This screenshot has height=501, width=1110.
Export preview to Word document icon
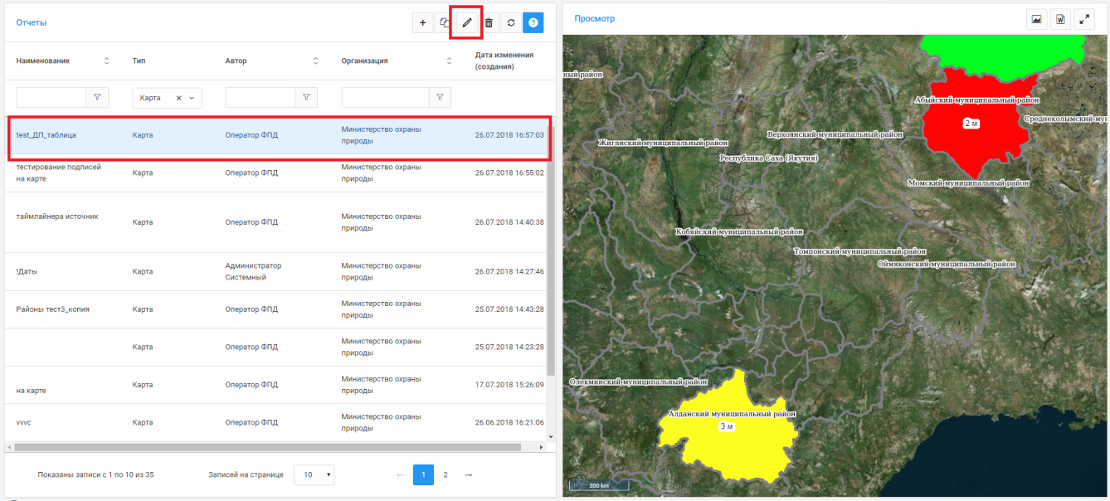pyautogui.click(x=1060, y=19)
